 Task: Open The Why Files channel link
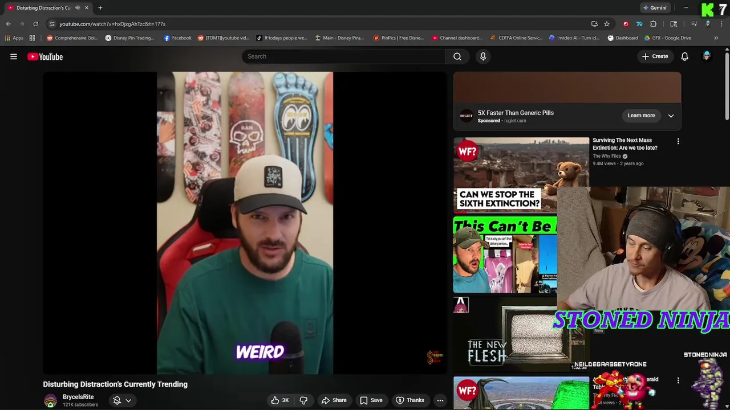click(x=607, y=156)
